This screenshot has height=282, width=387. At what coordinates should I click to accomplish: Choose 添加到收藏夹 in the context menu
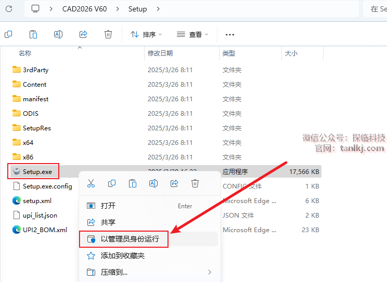[149, 256]
